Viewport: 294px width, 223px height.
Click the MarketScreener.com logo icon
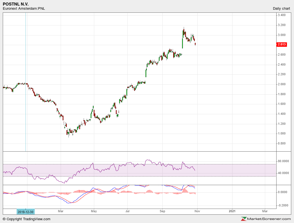tap(244, 219)
